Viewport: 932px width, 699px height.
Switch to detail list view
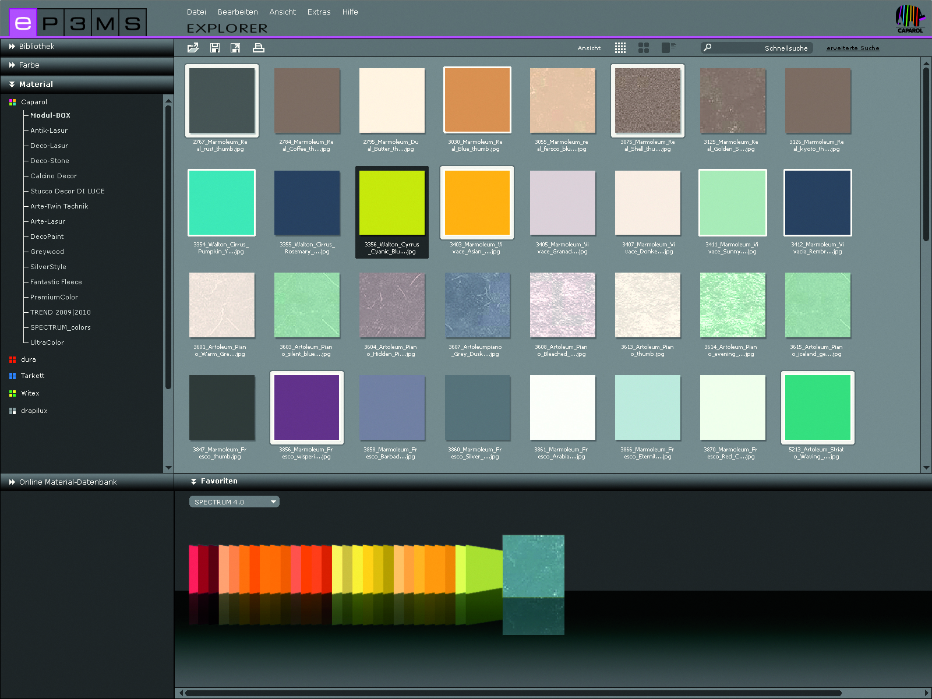668,48
